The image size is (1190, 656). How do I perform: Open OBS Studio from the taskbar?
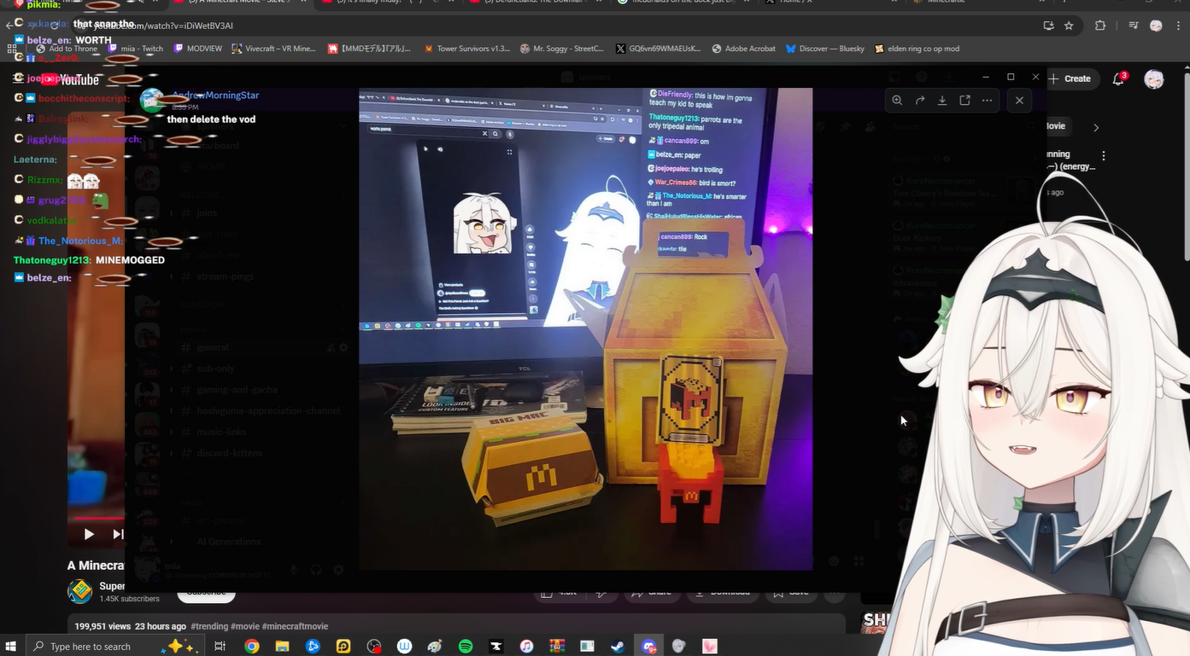tap(373, 646)
